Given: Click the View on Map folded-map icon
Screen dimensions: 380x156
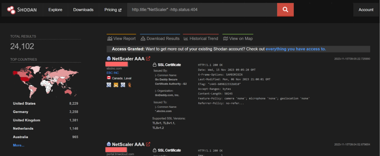Looking at the screenshot, I should pos(225,39).
